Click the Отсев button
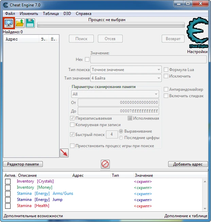Image resolution: width=211 pixels, height=222 pixels. (x=110, y=39)
